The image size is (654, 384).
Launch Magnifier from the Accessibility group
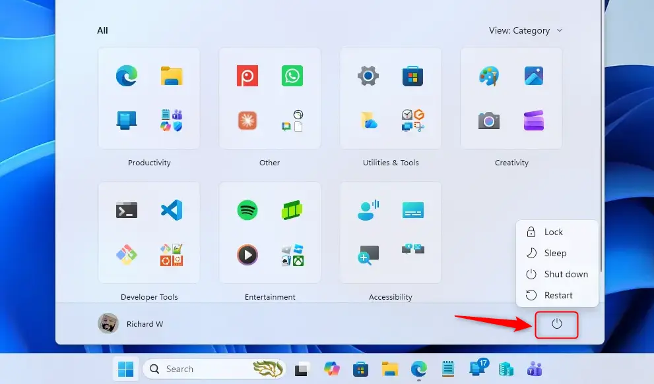click(x=368, y=255)
